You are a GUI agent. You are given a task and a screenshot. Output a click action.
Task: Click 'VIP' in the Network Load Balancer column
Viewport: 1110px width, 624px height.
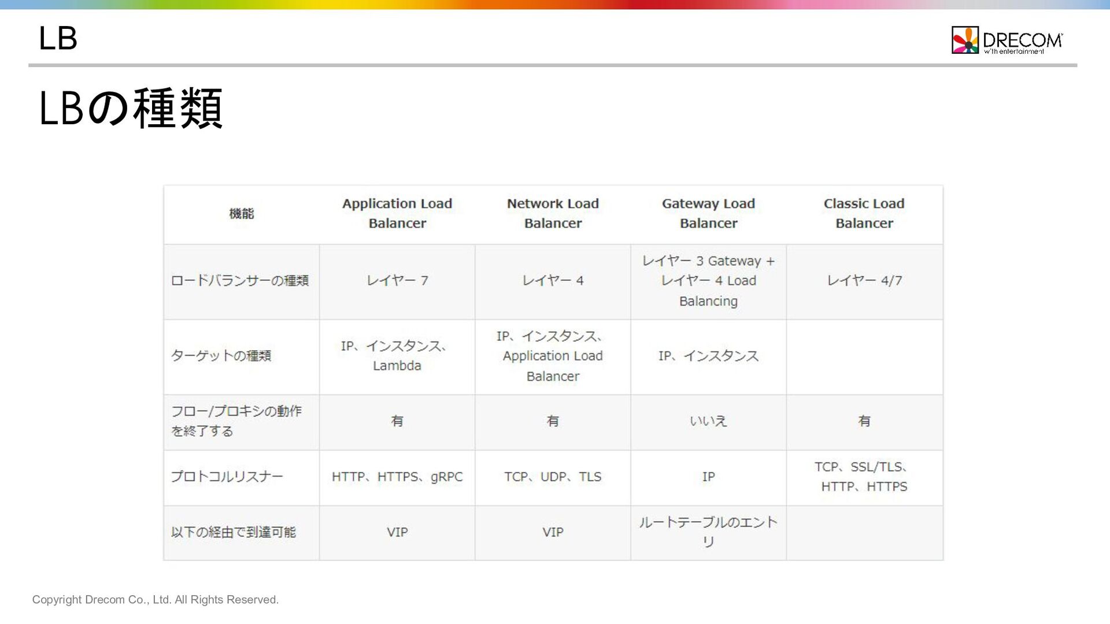(553, 532)
